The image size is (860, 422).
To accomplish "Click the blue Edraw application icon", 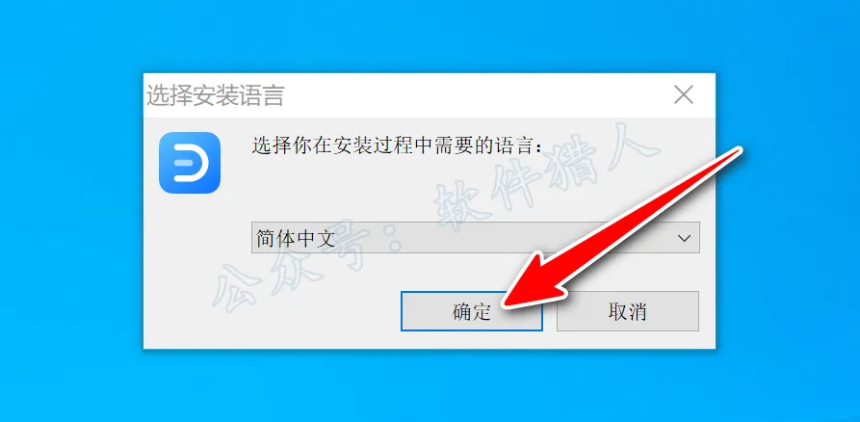I will 189,163.
